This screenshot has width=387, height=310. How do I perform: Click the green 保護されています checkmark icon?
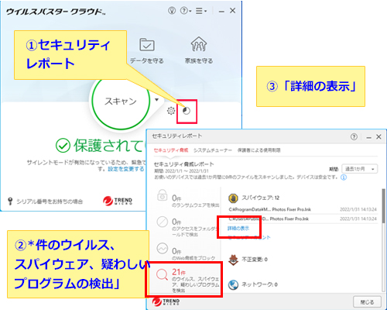click(63, 146)
